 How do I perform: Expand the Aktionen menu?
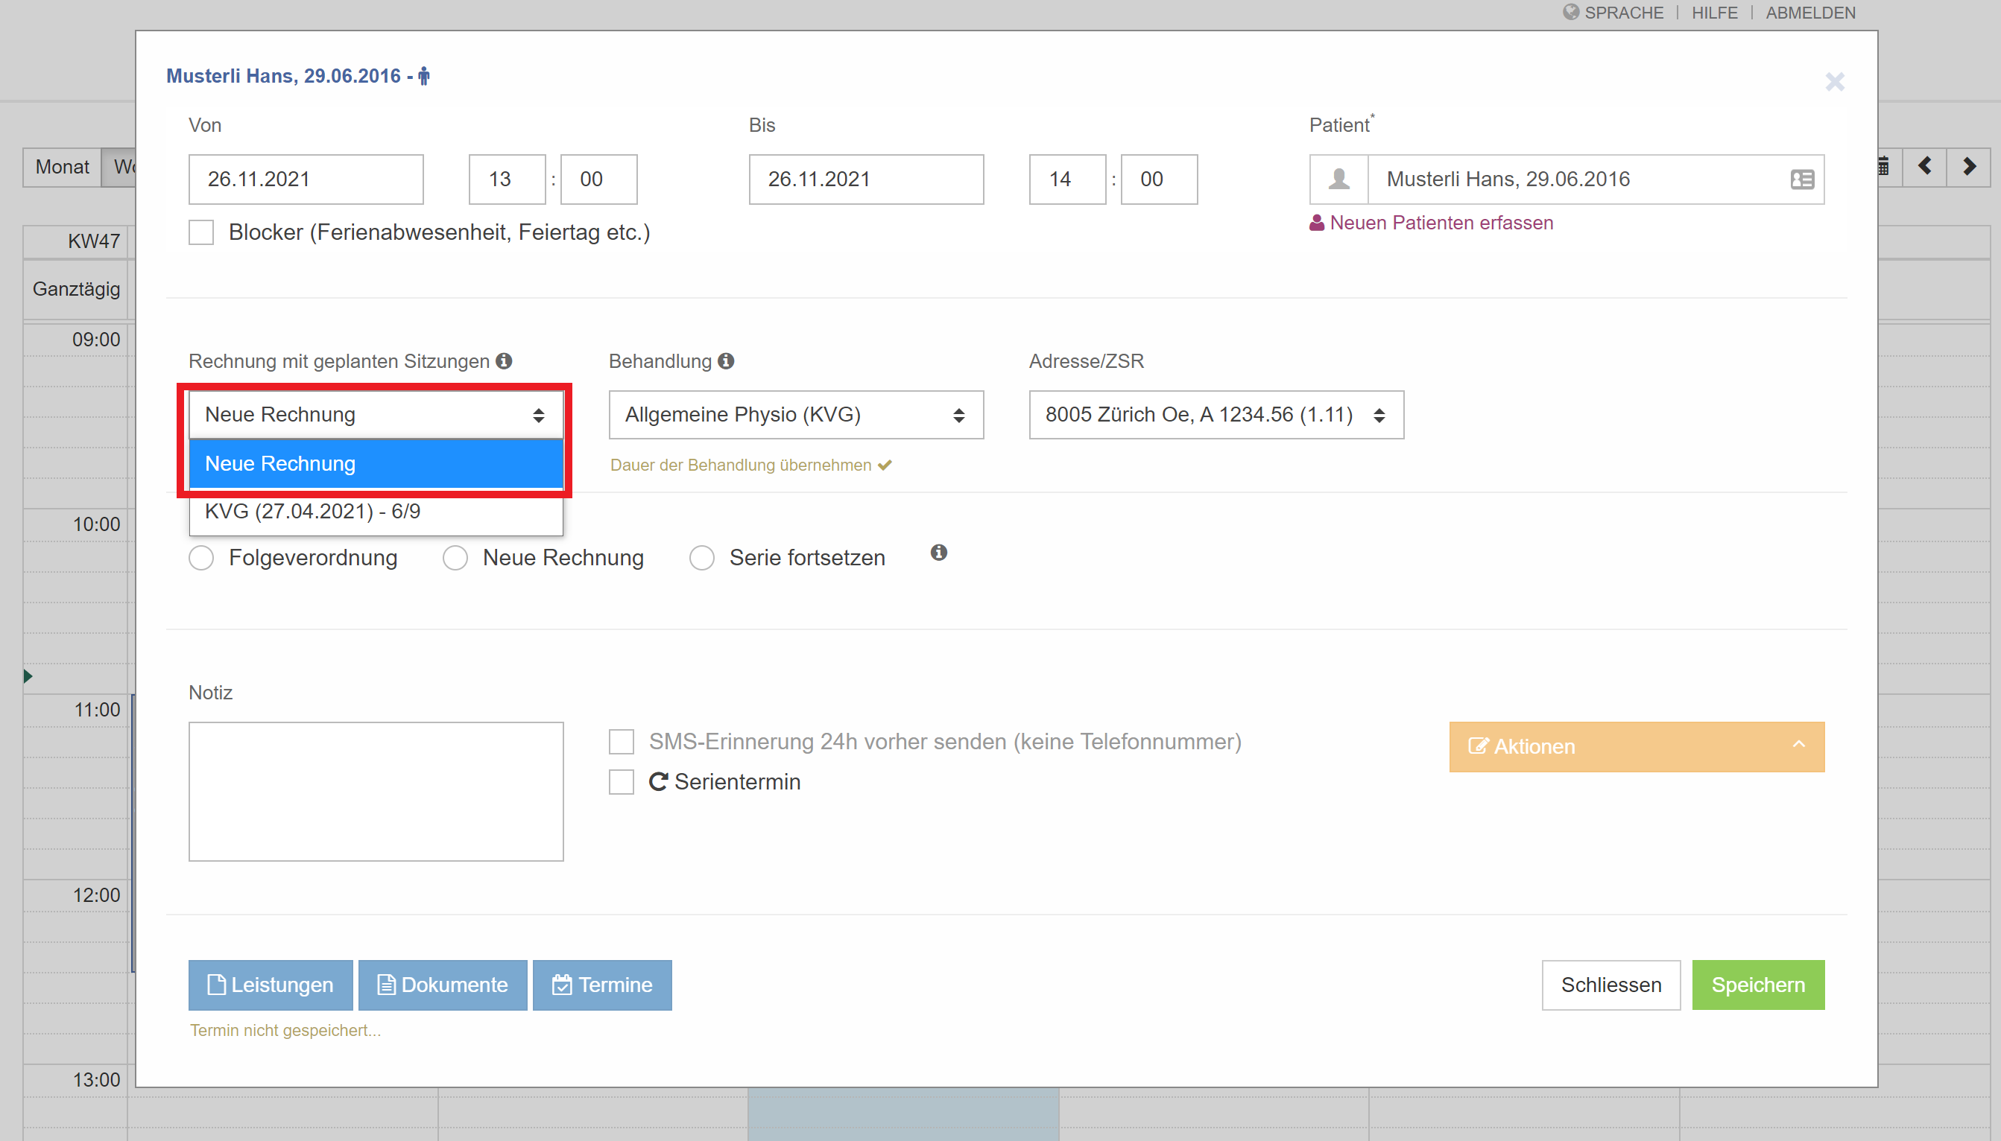click(x=1637, y=747)
